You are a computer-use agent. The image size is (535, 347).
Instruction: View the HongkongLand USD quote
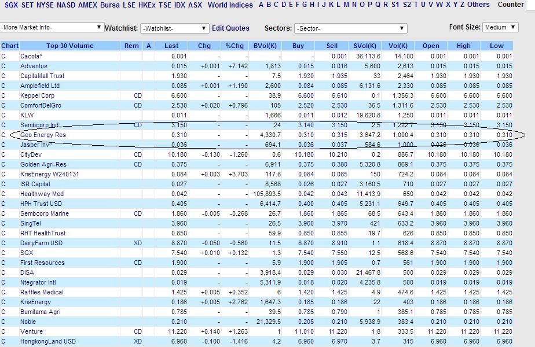48,342
